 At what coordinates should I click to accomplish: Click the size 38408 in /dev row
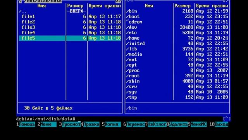coord(186,27)
